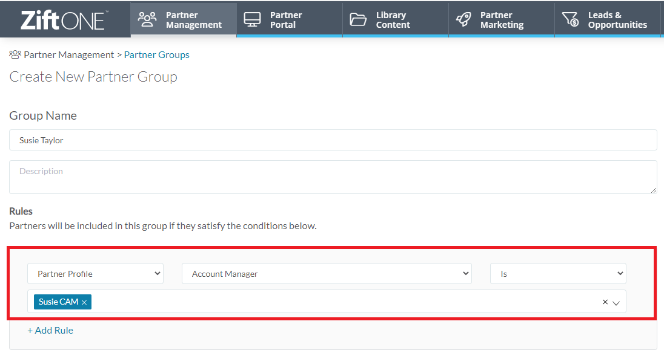Click the Add Rule link

50,330
